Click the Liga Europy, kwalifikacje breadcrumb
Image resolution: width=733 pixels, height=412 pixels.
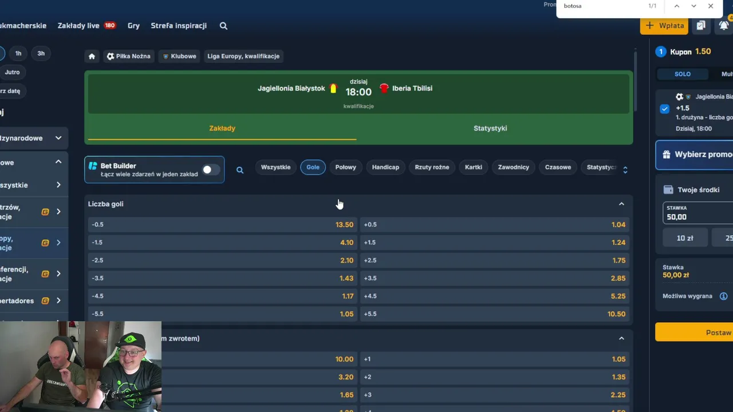[x=243, y=56]
